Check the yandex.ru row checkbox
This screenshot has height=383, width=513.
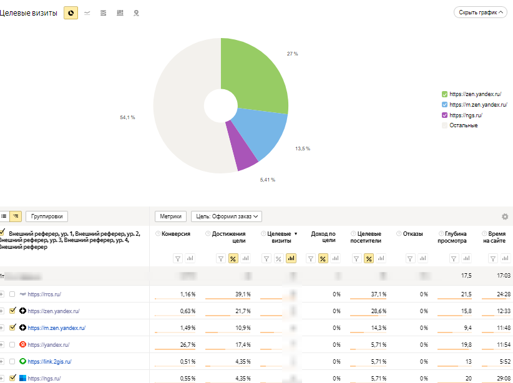[x=12, y=344]
